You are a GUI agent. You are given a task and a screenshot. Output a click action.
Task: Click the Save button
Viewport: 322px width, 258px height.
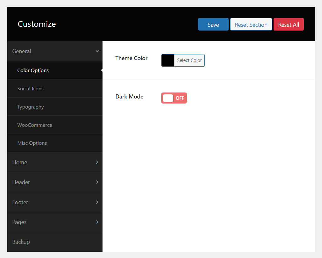pyautogui.click(x=213, y=25)
